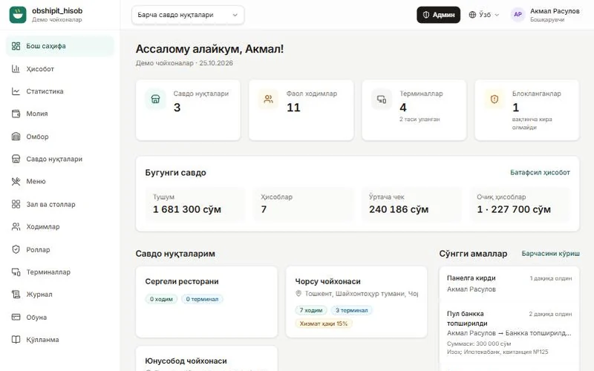Expand the Ўзб language selector
The width and height of the screenshot is (594, 371).
484,15
